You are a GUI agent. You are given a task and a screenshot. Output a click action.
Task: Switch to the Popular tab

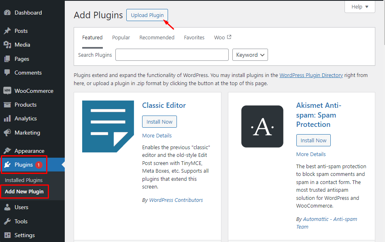click(x=121, y=38)
